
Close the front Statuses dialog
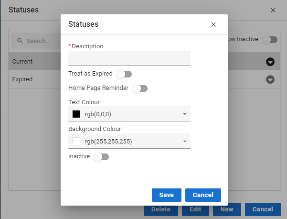[213, 24]
